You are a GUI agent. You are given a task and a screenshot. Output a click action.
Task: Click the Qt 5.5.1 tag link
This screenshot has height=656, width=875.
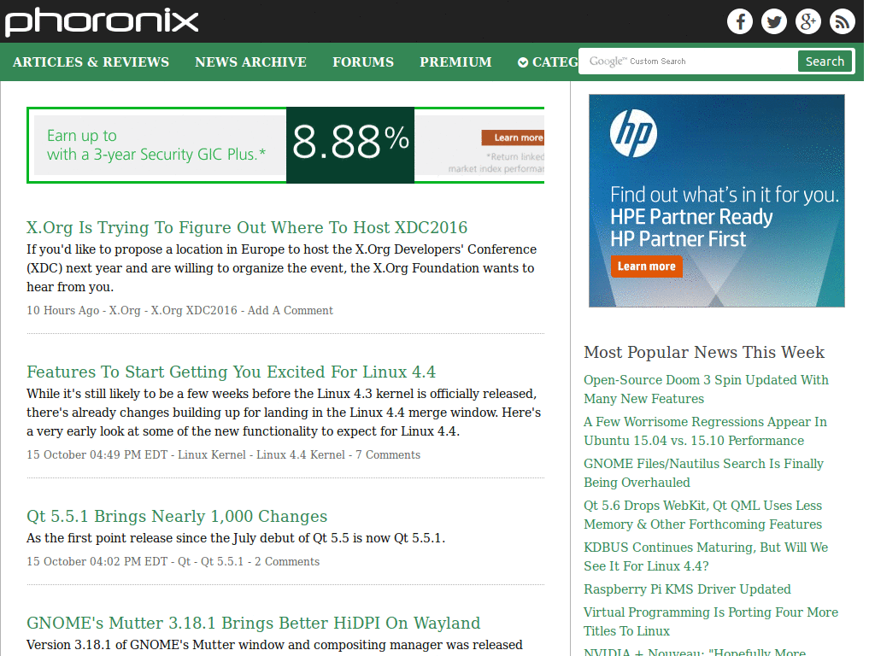tap(222, 561)
